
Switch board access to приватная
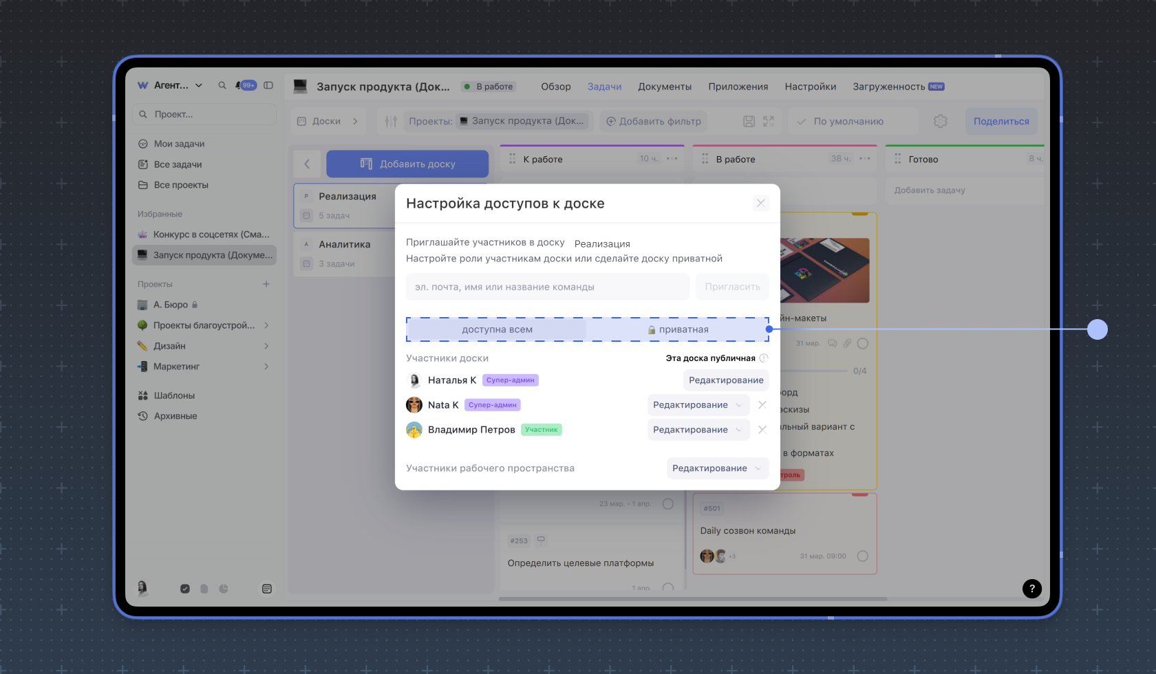[678, 329]
